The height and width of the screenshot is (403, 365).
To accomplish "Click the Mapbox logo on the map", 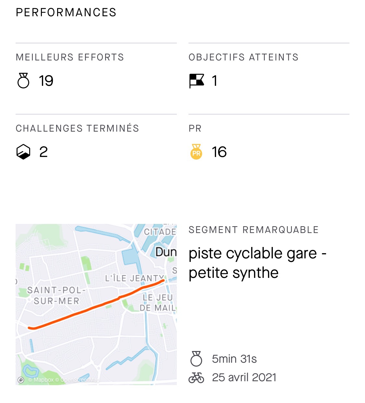I will 21,380.
